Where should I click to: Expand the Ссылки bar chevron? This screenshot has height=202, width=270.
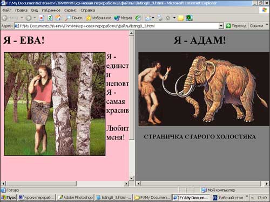267,25
